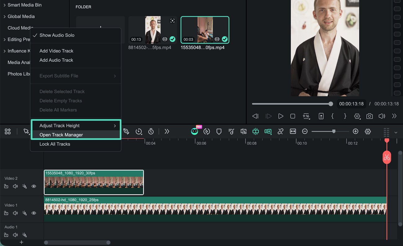Mute the Audio 1 track speaker icon
This screenshot has height=246, width=403.
coord(15,235)
